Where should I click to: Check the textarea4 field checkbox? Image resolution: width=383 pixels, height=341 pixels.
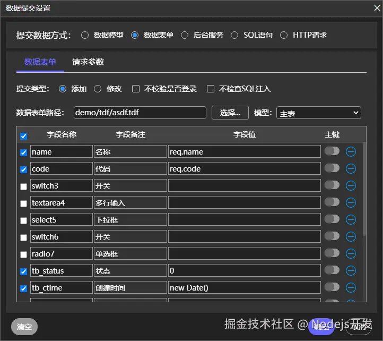point(23,203)
